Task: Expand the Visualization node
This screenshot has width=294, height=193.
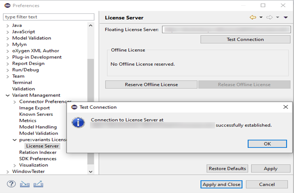Action: pos(15,165)
